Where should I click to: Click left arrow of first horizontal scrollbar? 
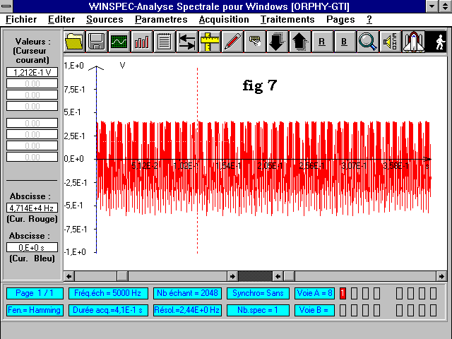coord(69,276)
